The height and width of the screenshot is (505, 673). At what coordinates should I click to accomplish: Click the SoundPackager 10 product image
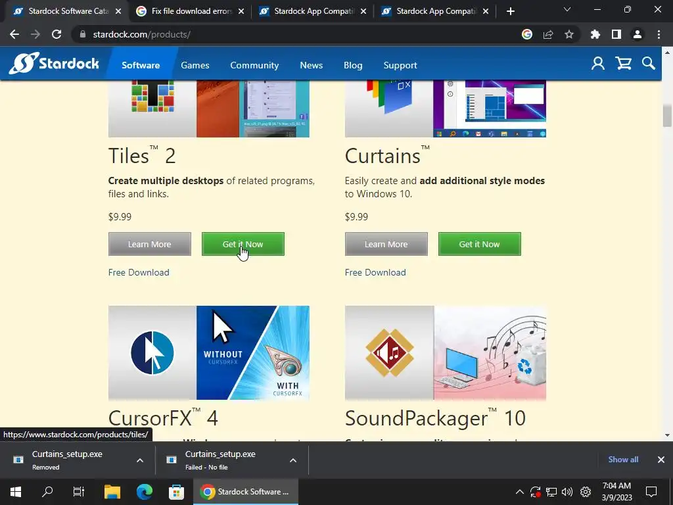tap(446, 352)
